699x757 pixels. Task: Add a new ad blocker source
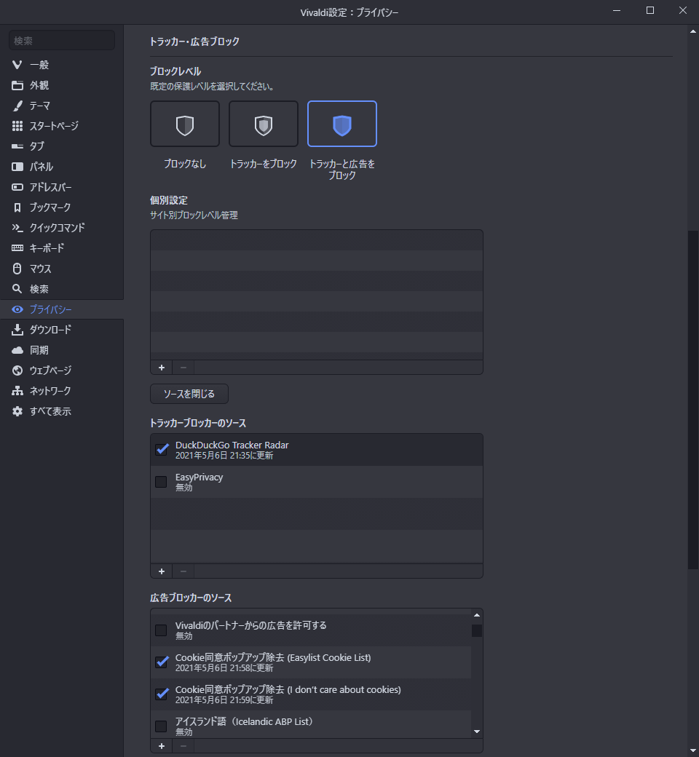[x=162, y=746]
